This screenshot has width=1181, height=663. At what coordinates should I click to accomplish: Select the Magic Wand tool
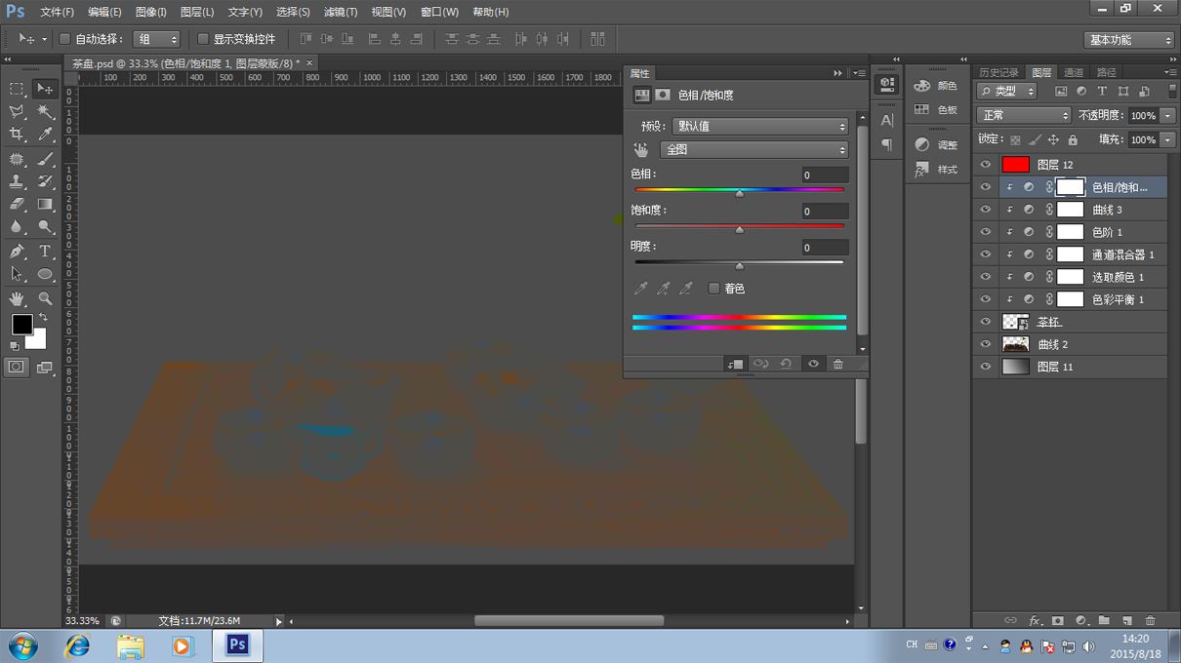45,112
